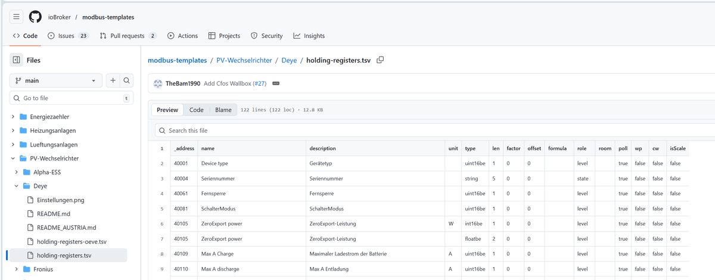Switch to the Code view
Image resolution: width=715 pixels, height=280 pixels.
pos(196,110)
